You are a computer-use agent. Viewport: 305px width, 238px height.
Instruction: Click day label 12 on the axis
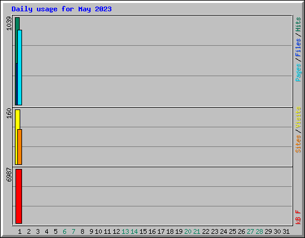coord(116,231)
